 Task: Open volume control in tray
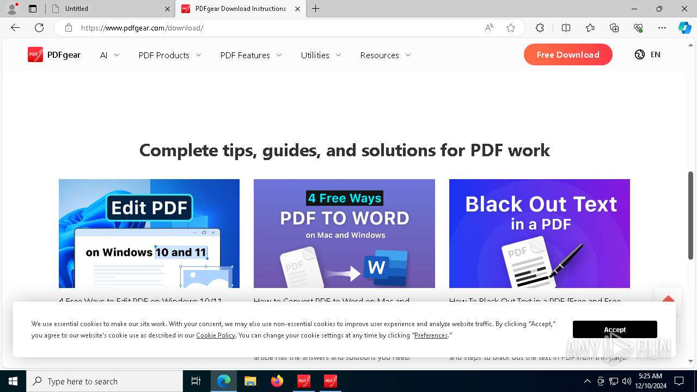(x=627, y=381)
